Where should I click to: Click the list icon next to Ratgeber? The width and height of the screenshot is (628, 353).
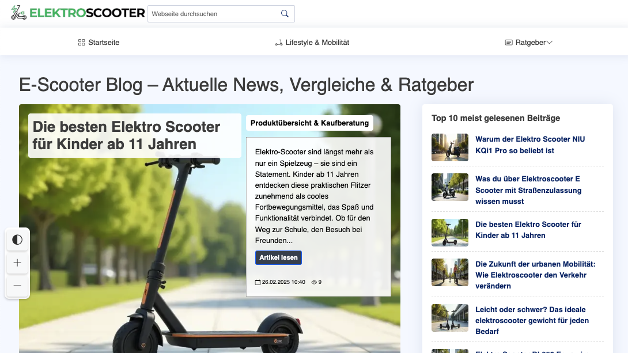[509, 42]
